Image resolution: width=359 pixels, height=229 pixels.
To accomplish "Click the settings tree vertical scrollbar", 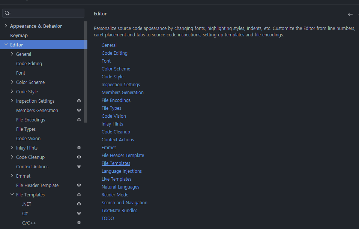I will pos(86,72).
